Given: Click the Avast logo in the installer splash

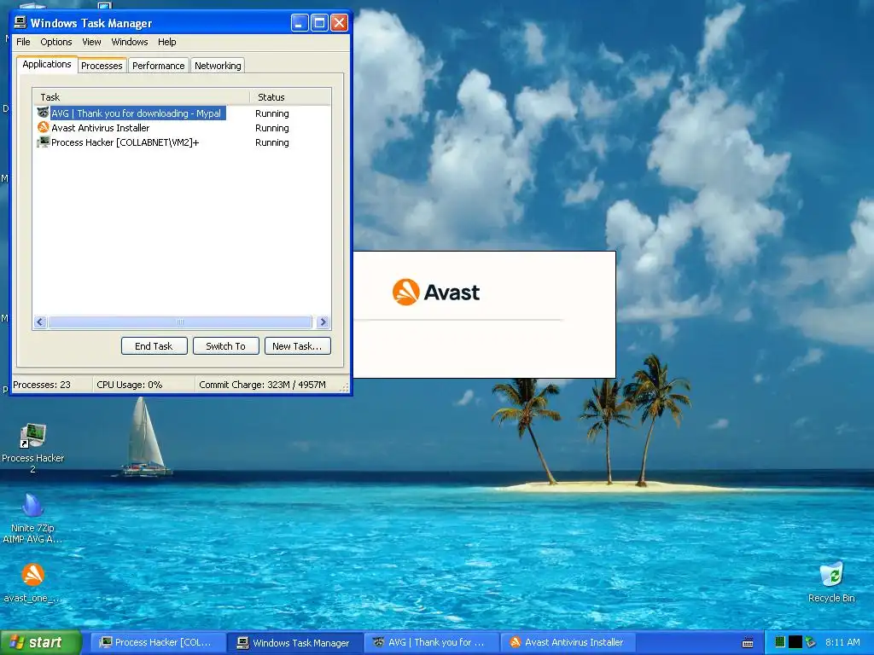Looking at the screenshot, I should pyautogui.click(x=435, y=292).
